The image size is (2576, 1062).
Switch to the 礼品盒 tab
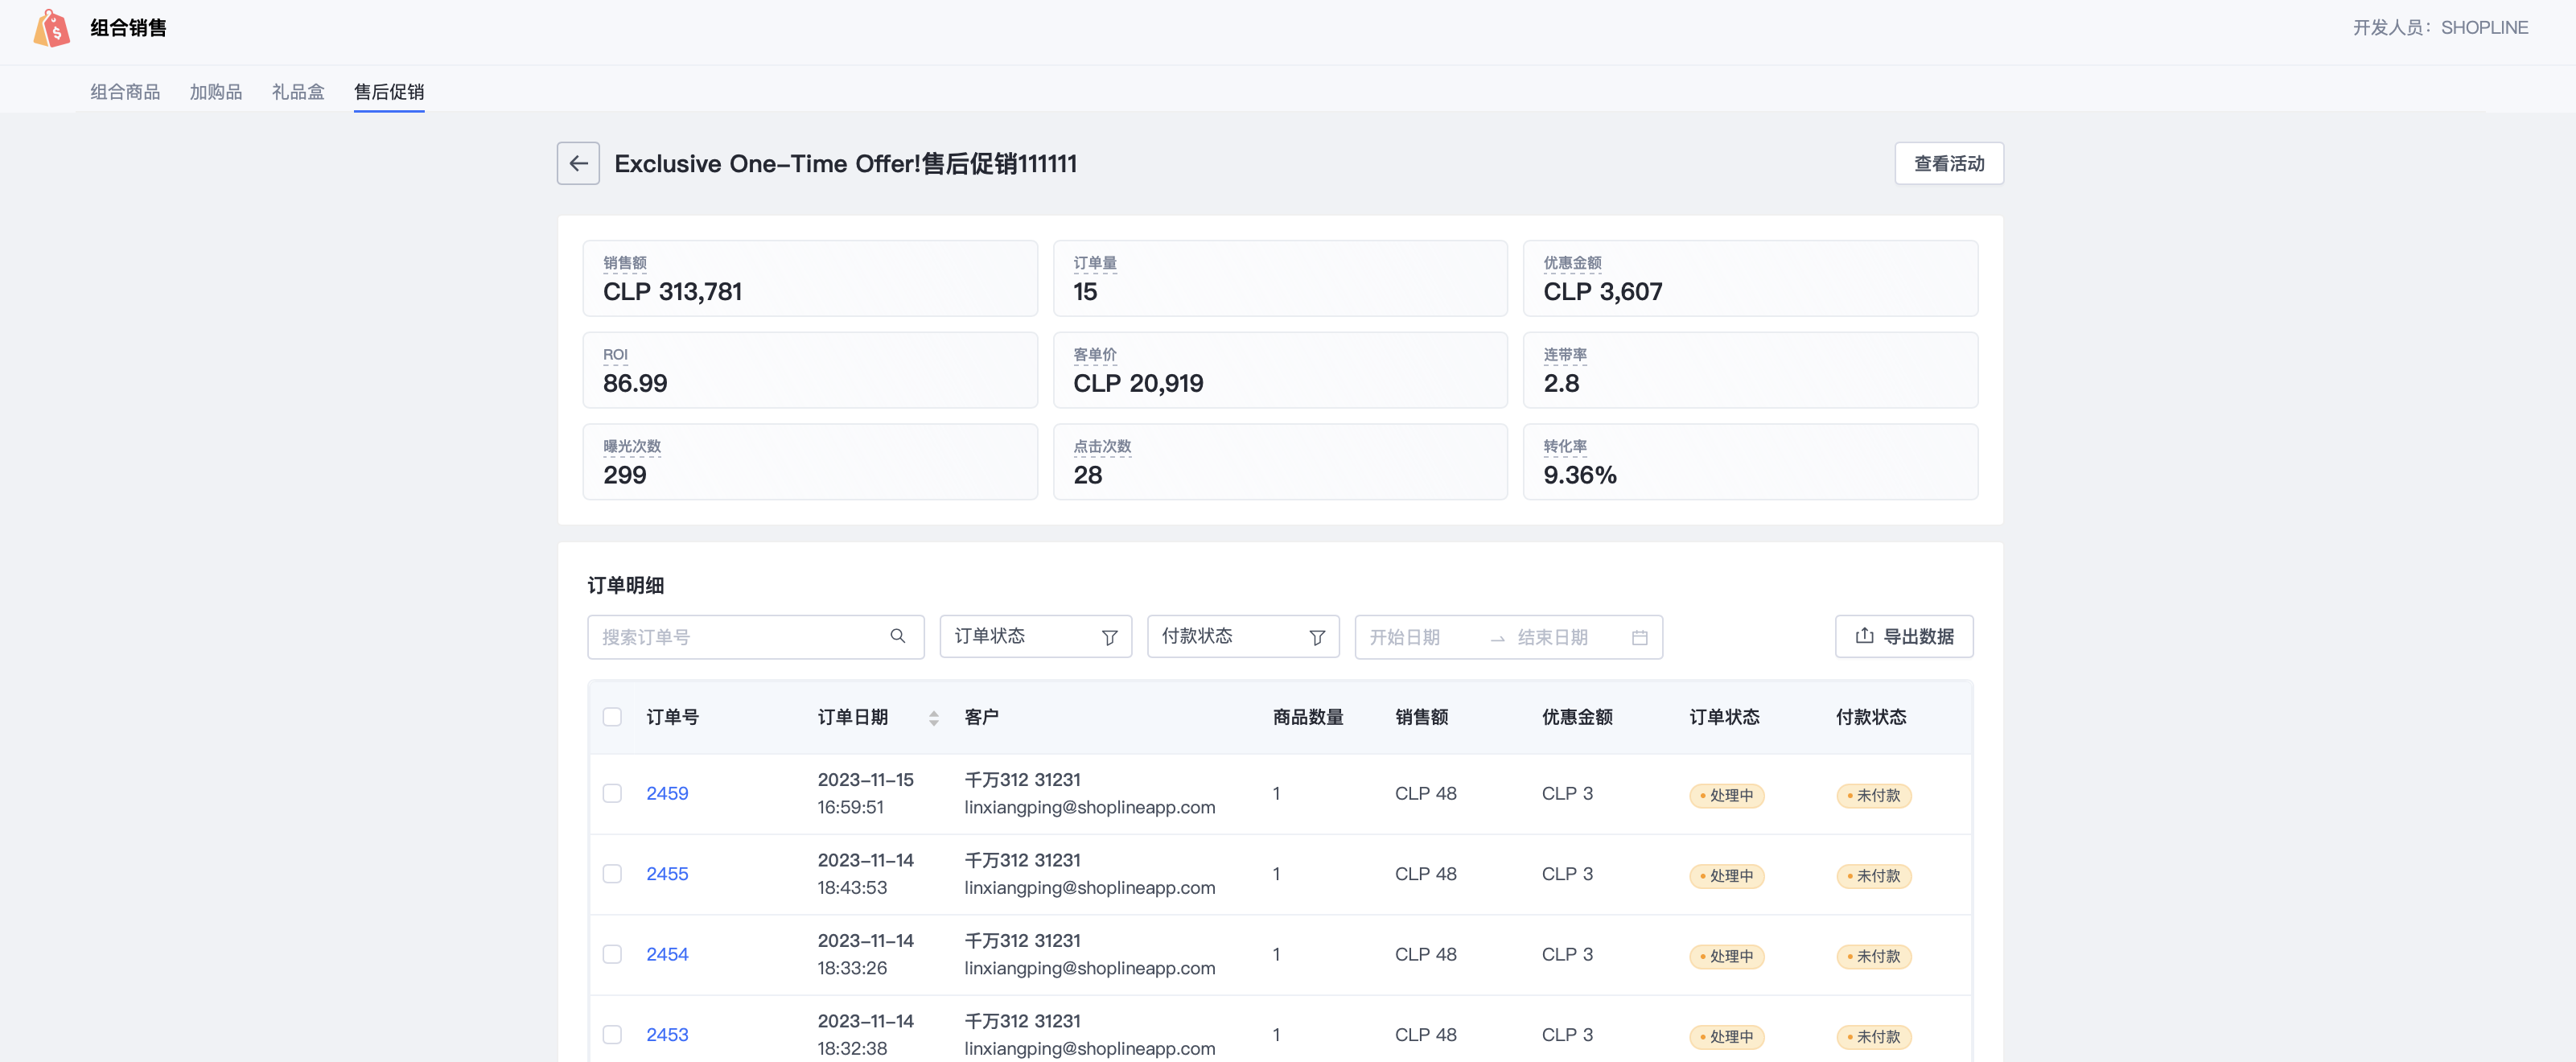click(x=298, y=92)
